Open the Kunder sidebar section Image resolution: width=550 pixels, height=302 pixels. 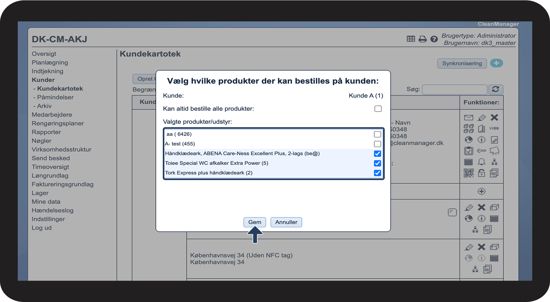tap(43, 80)
